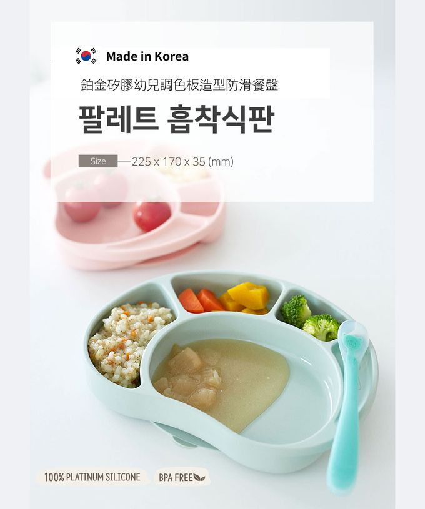Click the red tomato on the pink plate
The image size is (425, 509).
[x=152, y=215]
